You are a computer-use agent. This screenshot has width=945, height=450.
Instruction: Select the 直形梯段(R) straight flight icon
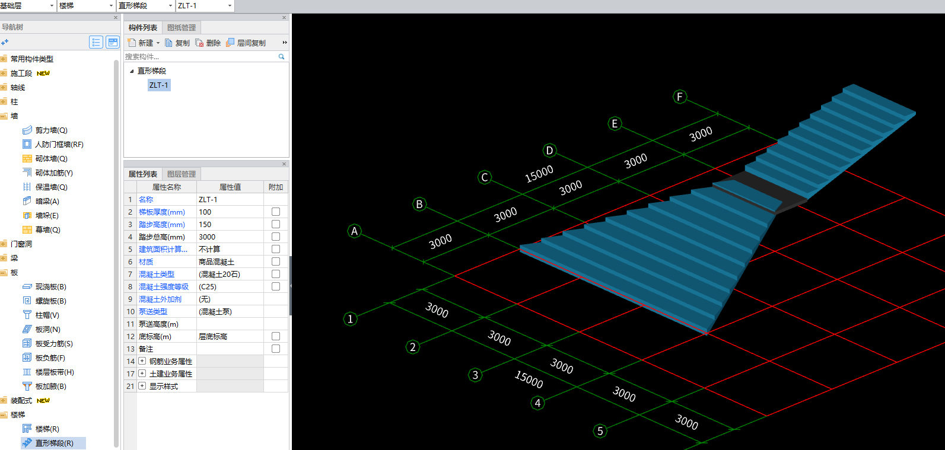pyautogui.click(x=27, y=443)
